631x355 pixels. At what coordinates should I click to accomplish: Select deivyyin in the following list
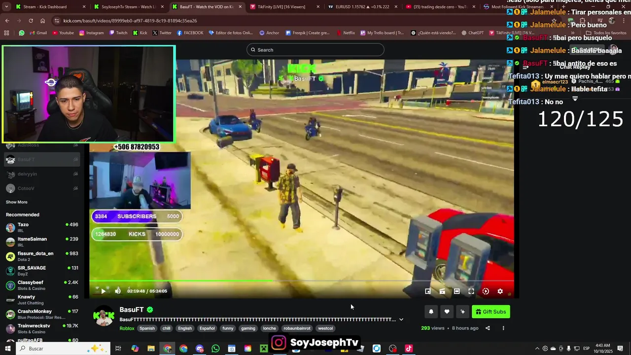(42, 174)
